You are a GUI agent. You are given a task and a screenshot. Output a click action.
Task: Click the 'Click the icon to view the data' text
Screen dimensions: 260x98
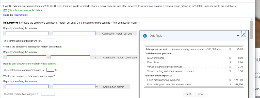[25, 10]
